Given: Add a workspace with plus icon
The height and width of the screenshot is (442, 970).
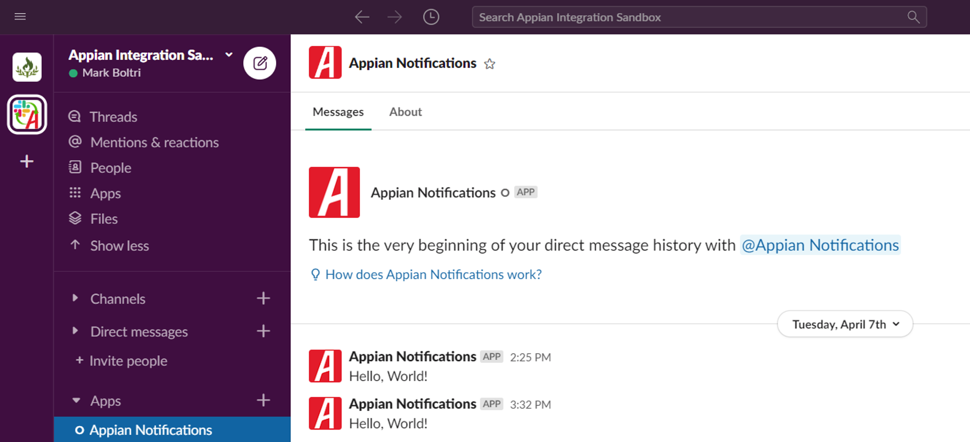Looking at the screenshot, I should 27,161.
